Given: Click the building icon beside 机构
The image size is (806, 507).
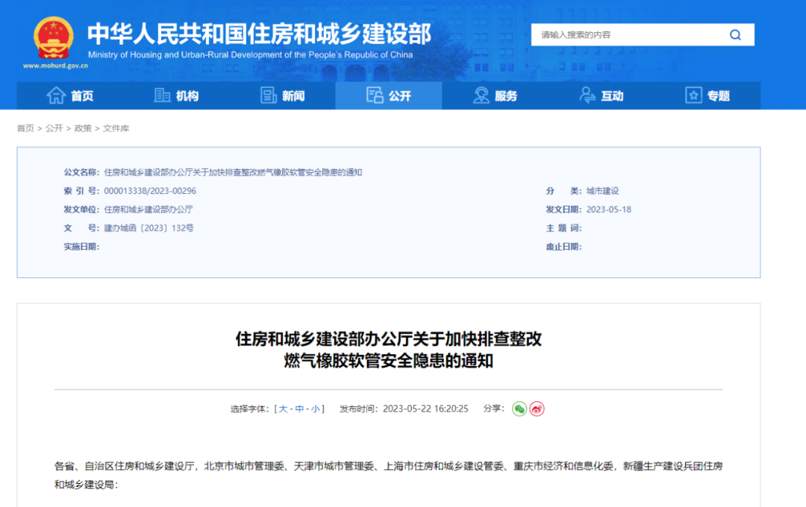Looking at the screenshot, I should [162, 95].
